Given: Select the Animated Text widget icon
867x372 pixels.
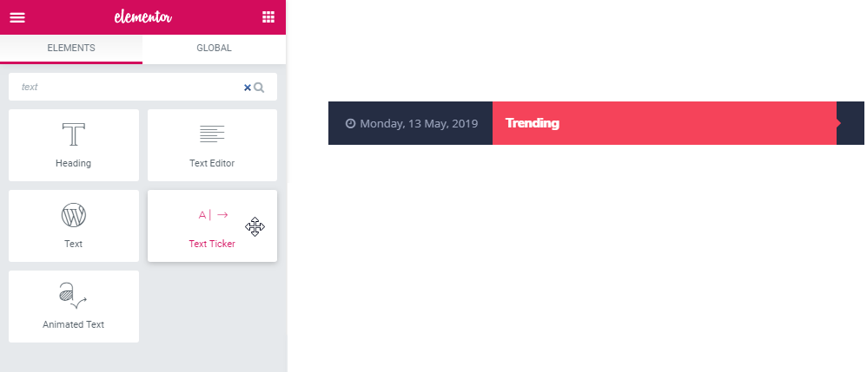Looking at the screenshot, I should coord(74,296).
